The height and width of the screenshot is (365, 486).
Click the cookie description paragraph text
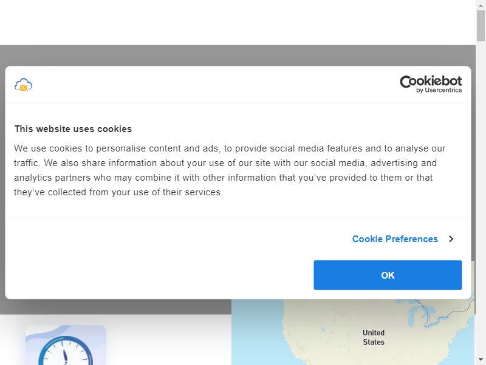pos(230,170)
